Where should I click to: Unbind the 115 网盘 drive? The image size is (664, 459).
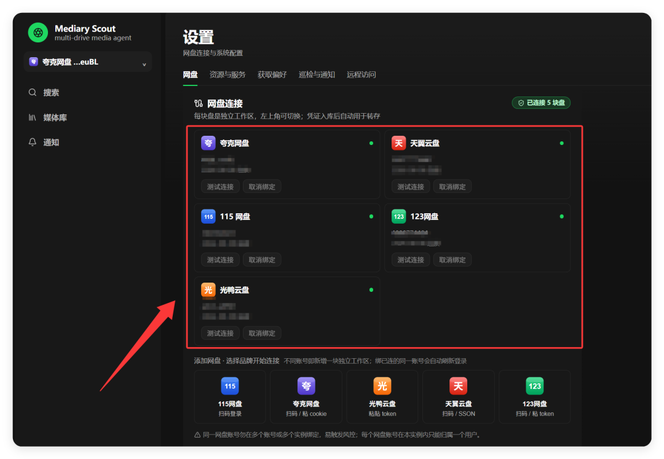pyautogui.click(x=262, y=260)
